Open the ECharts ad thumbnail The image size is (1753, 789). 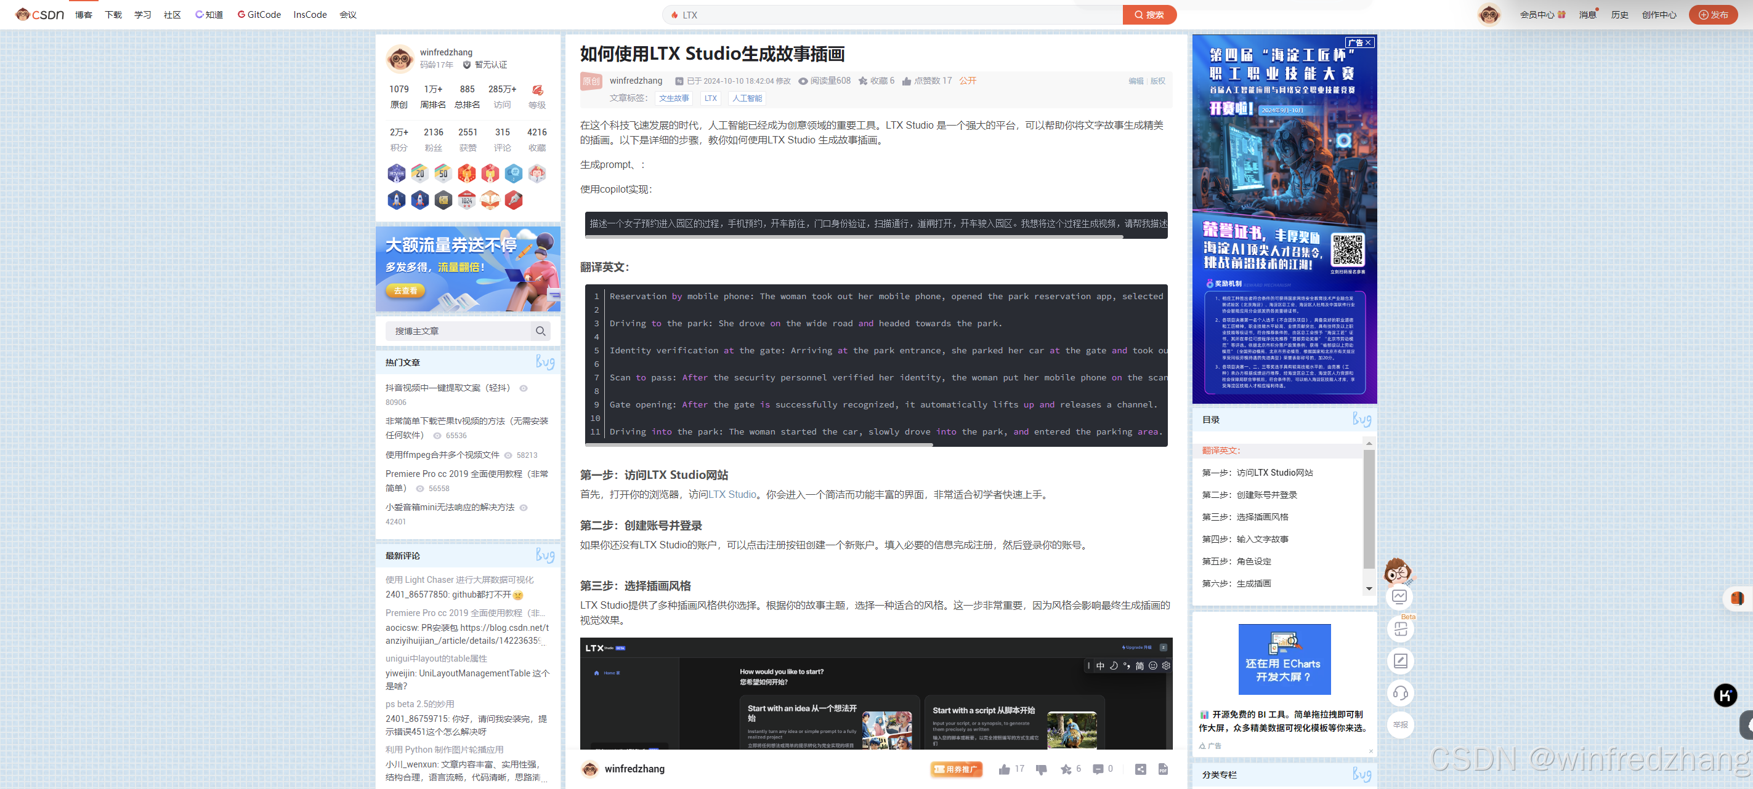[1284, 659]
